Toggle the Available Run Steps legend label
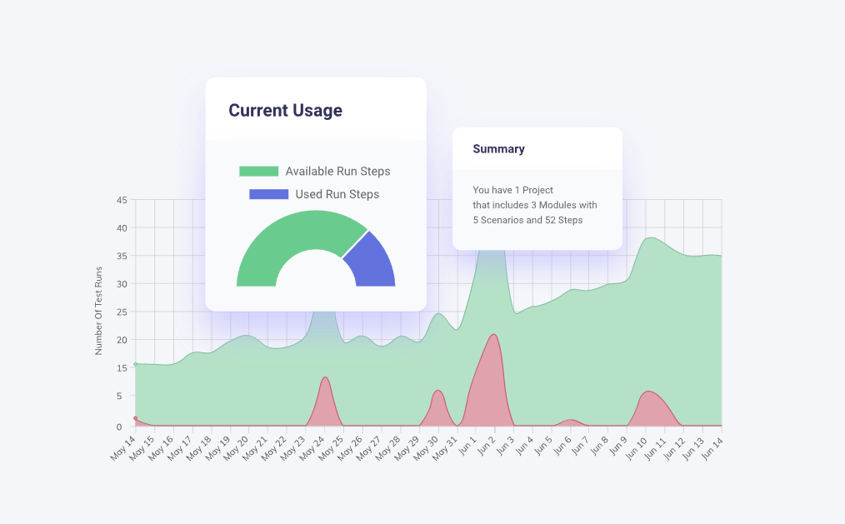Image resolution: width=845 pixels, height=524 pixels. click(x=337, y=172)
